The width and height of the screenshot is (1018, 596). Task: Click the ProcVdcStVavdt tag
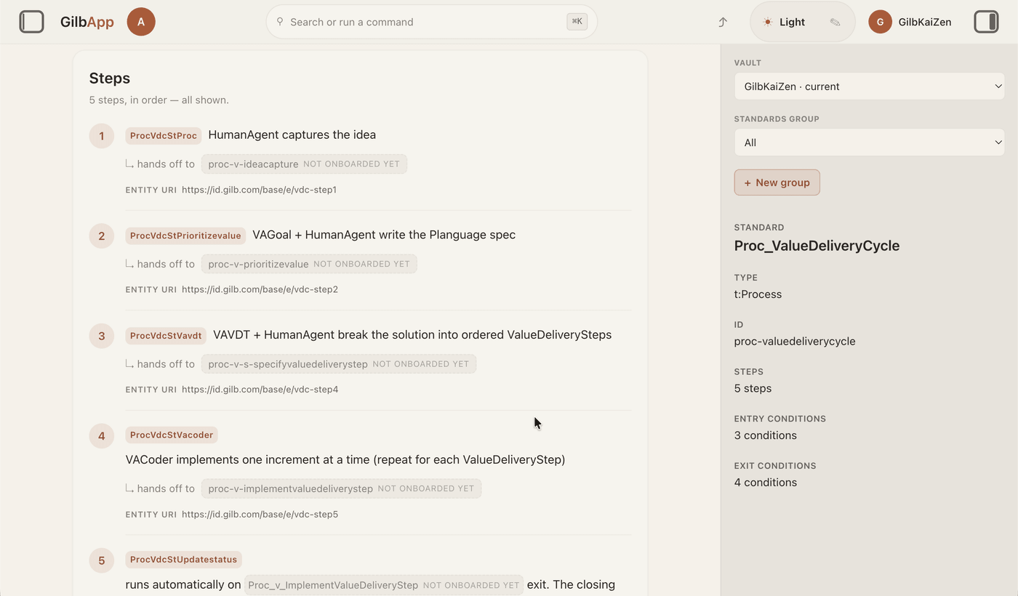pyautogui.click(x=166, y=336)
